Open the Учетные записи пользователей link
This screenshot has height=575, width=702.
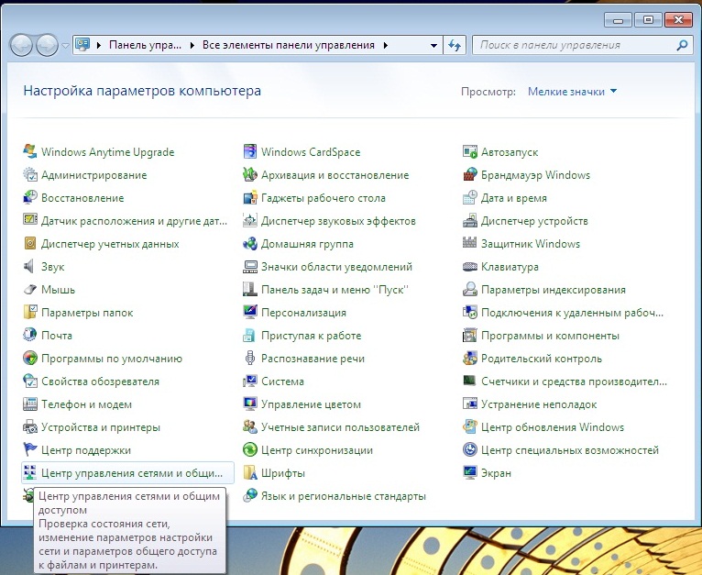click(x=340, y=427)
